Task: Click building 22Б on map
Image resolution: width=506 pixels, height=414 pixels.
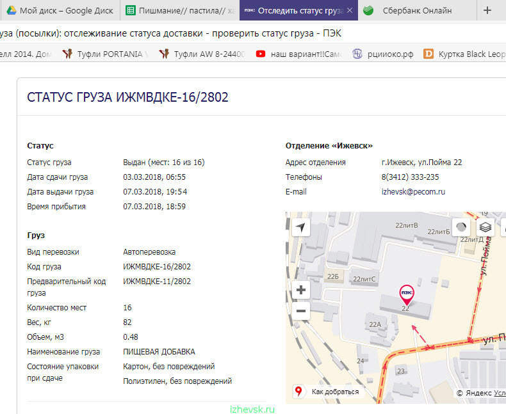Action: pos(333,276)
